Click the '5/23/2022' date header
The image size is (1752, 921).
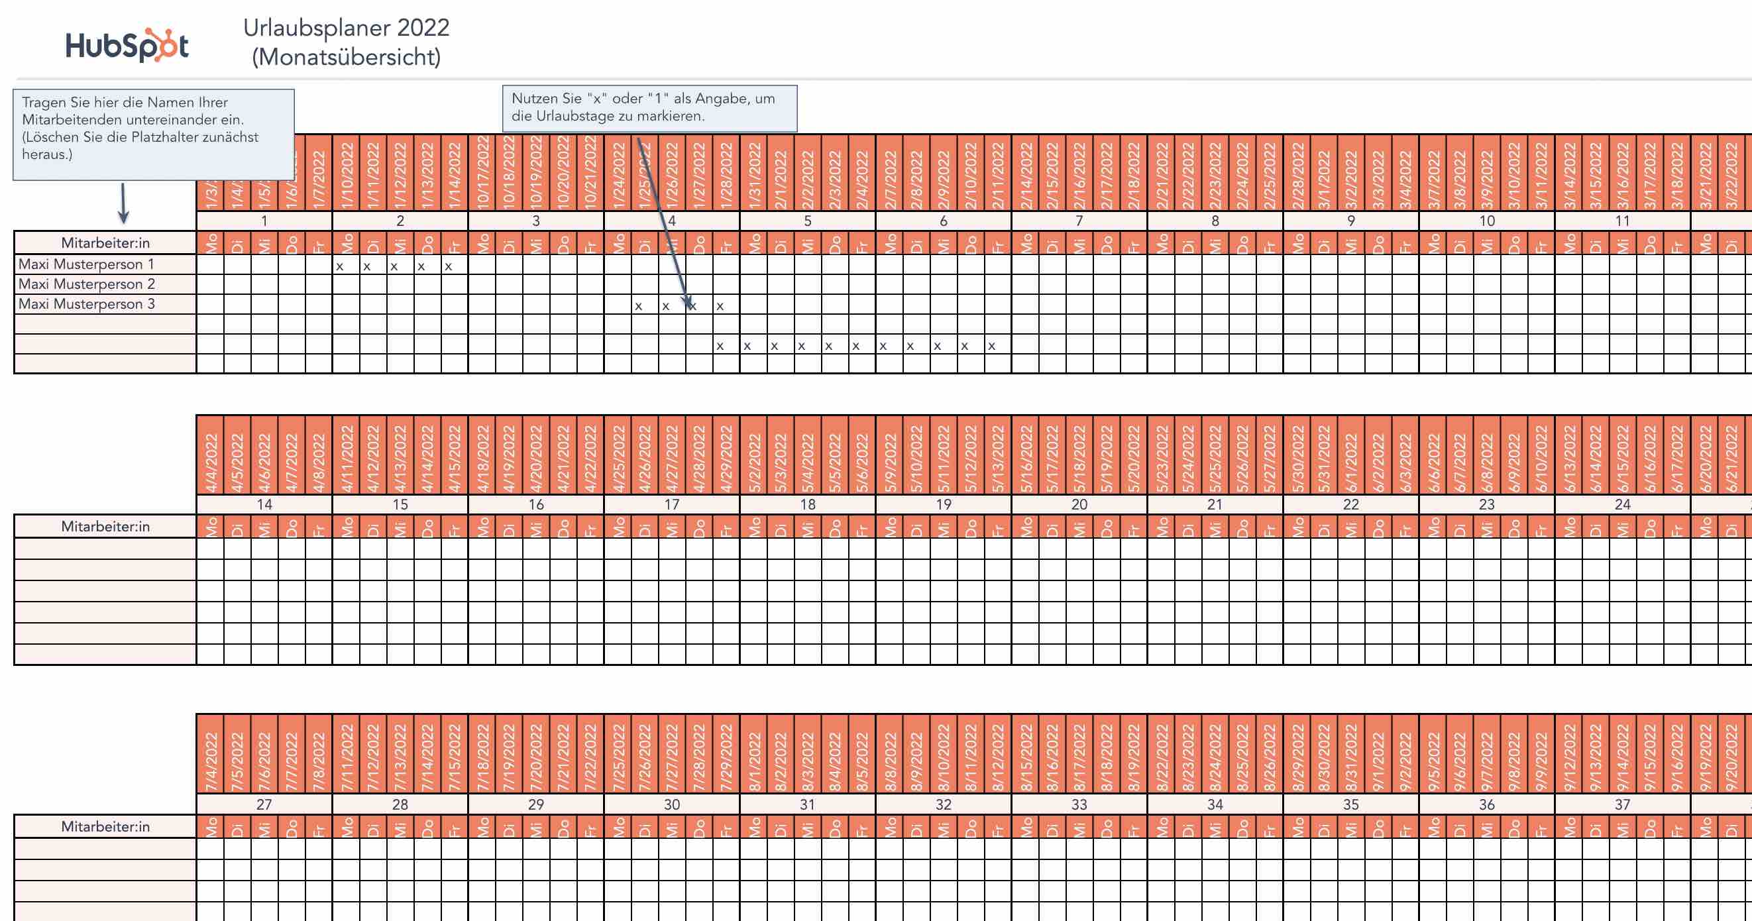pyautogui.click(x=1161, y=455)
